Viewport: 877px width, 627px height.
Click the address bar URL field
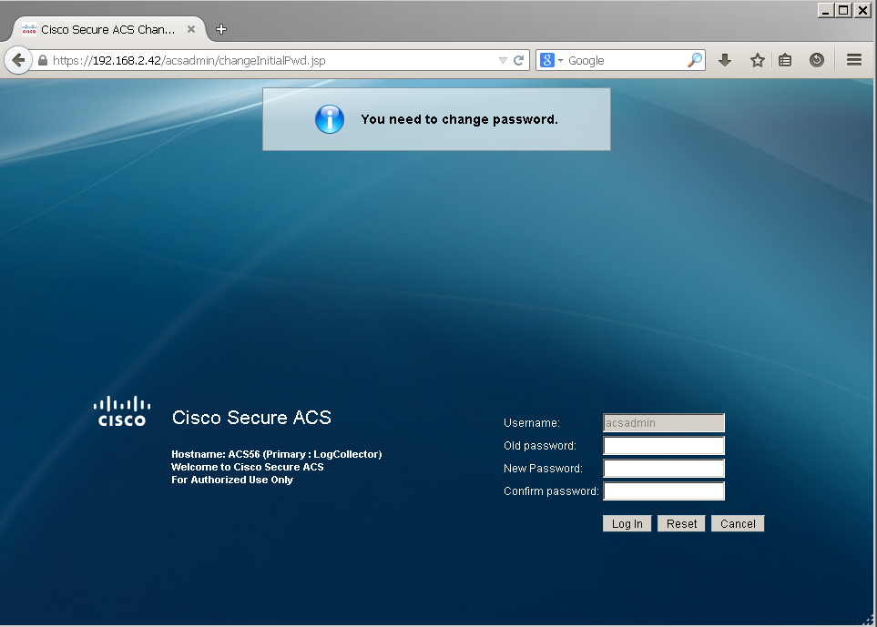(x=274, y=60)
